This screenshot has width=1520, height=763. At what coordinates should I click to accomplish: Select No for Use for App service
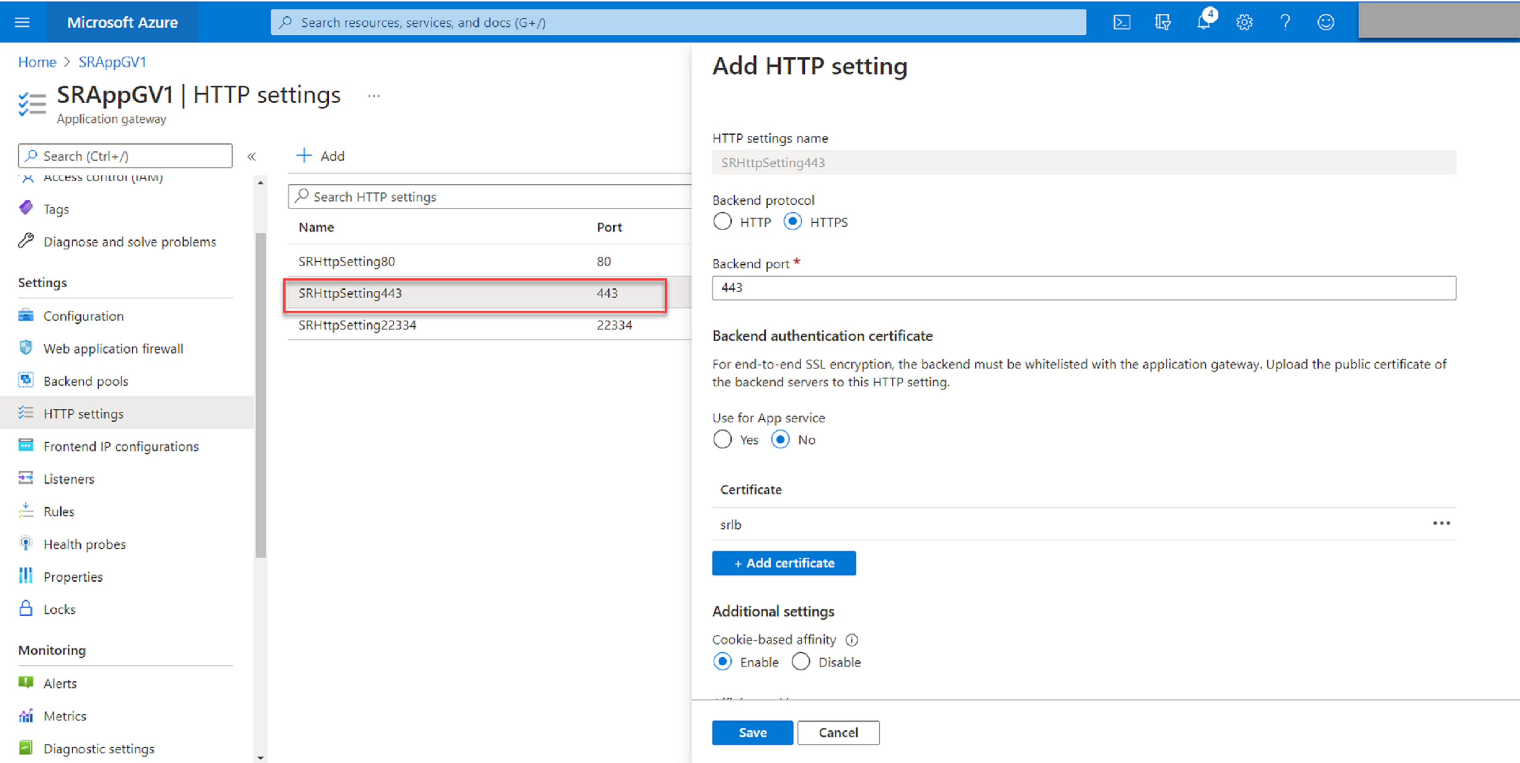[777, 440]
